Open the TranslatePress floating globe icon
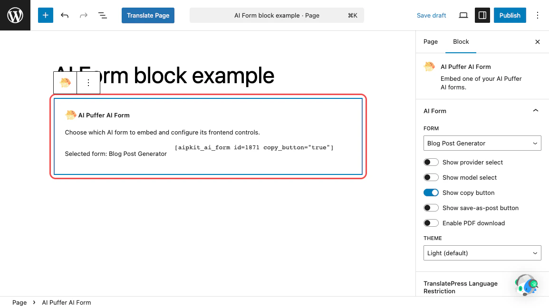 527,285
